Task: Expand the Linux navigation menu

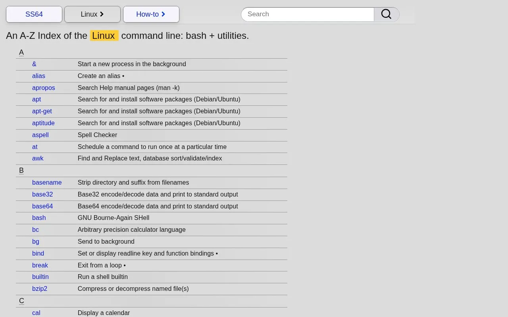Action: (x=92, y=14)
